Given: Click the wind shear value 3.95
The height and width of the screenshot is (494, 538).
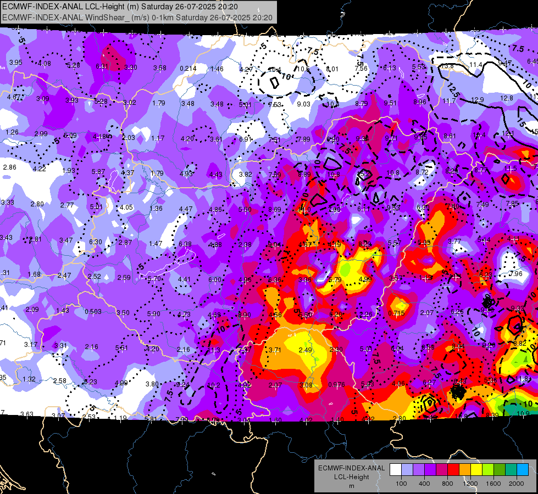Looking at the screenshot, I should (16, 63).
